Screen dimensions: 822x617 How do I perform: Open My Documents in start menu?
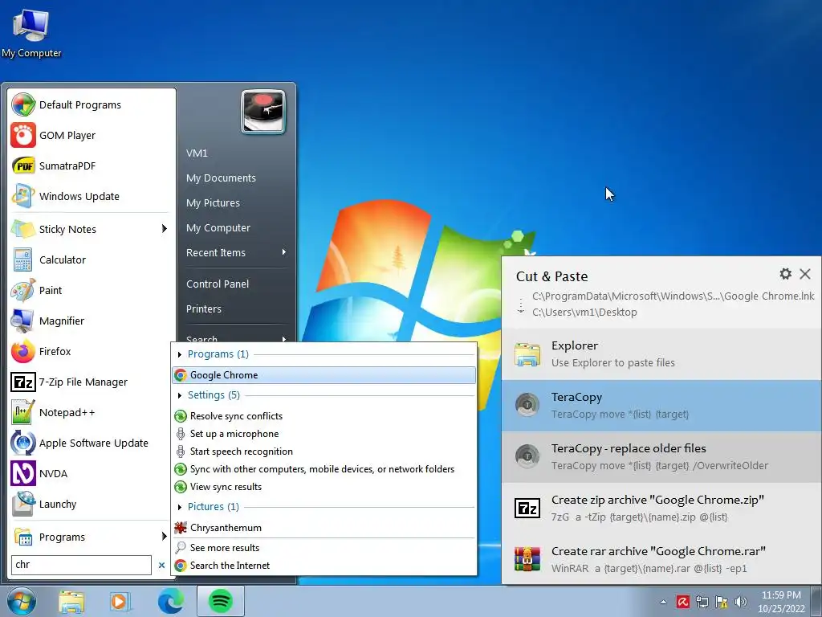click(x=221, y=178)
